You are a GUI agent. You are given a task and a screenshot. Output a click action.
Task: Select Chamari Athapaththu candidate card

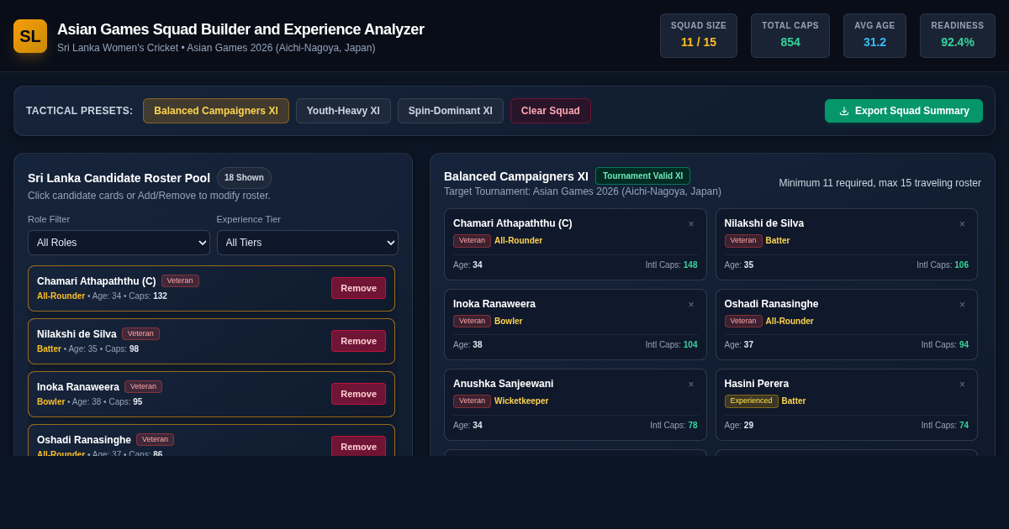[211, 288]
